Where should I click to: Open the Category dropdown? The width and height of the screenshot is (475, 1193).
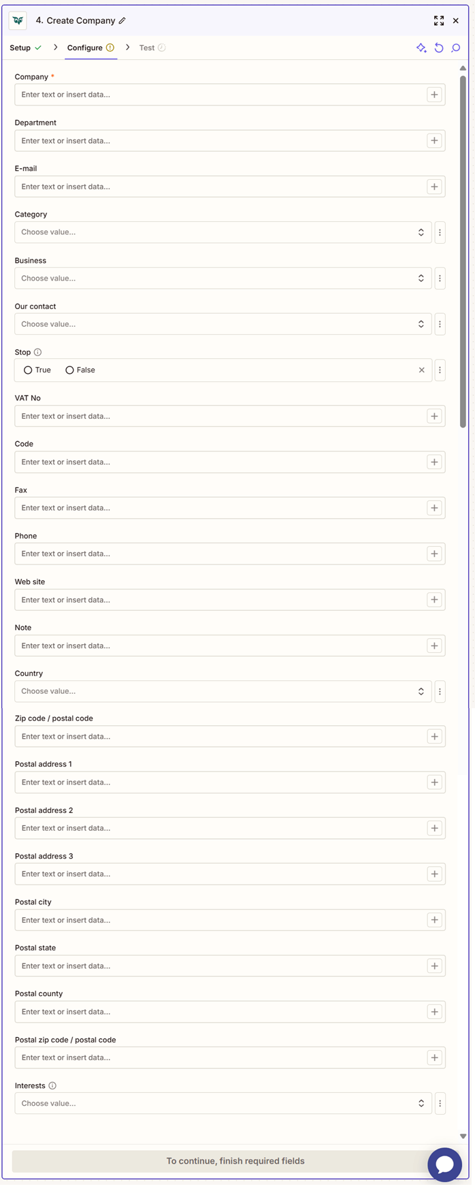tap(223, 232)
